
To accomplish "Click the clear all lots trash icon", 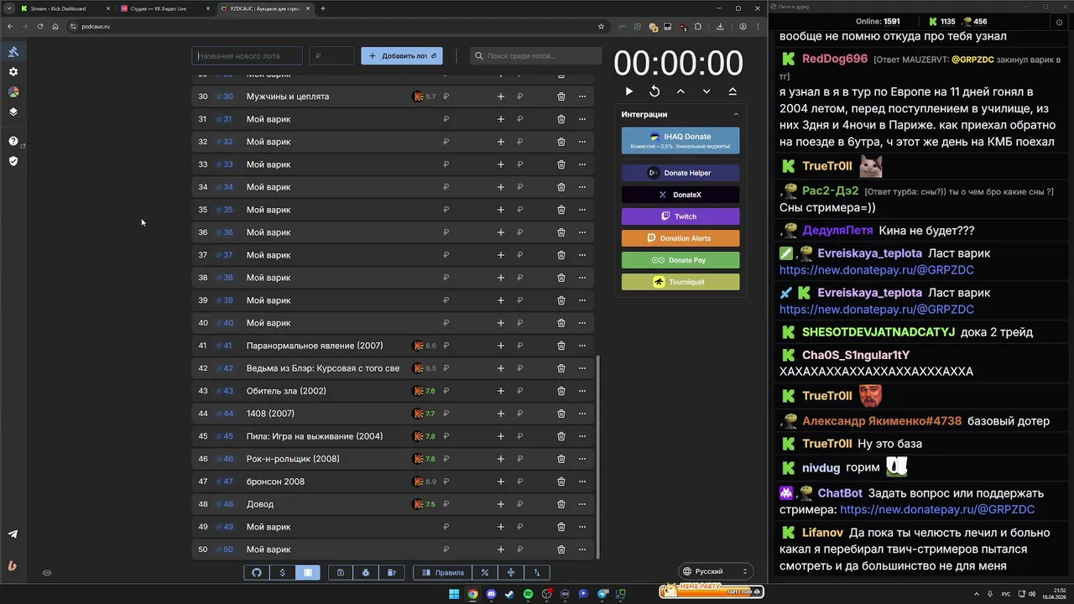I will [392, 572].
